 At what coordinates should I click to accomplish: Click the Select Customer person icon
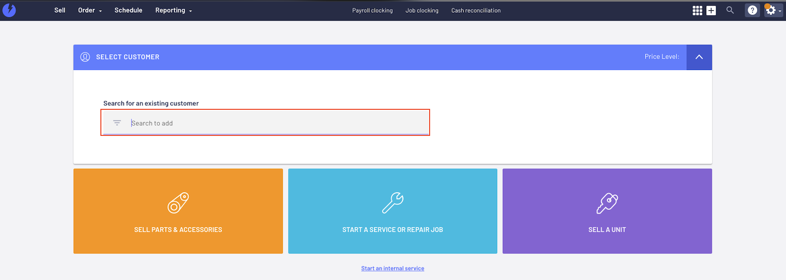click(x=85, y=57)
